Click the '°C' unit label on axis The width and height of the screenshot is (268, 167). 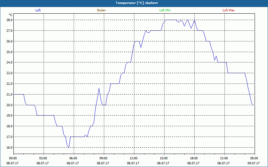[11, 15]
